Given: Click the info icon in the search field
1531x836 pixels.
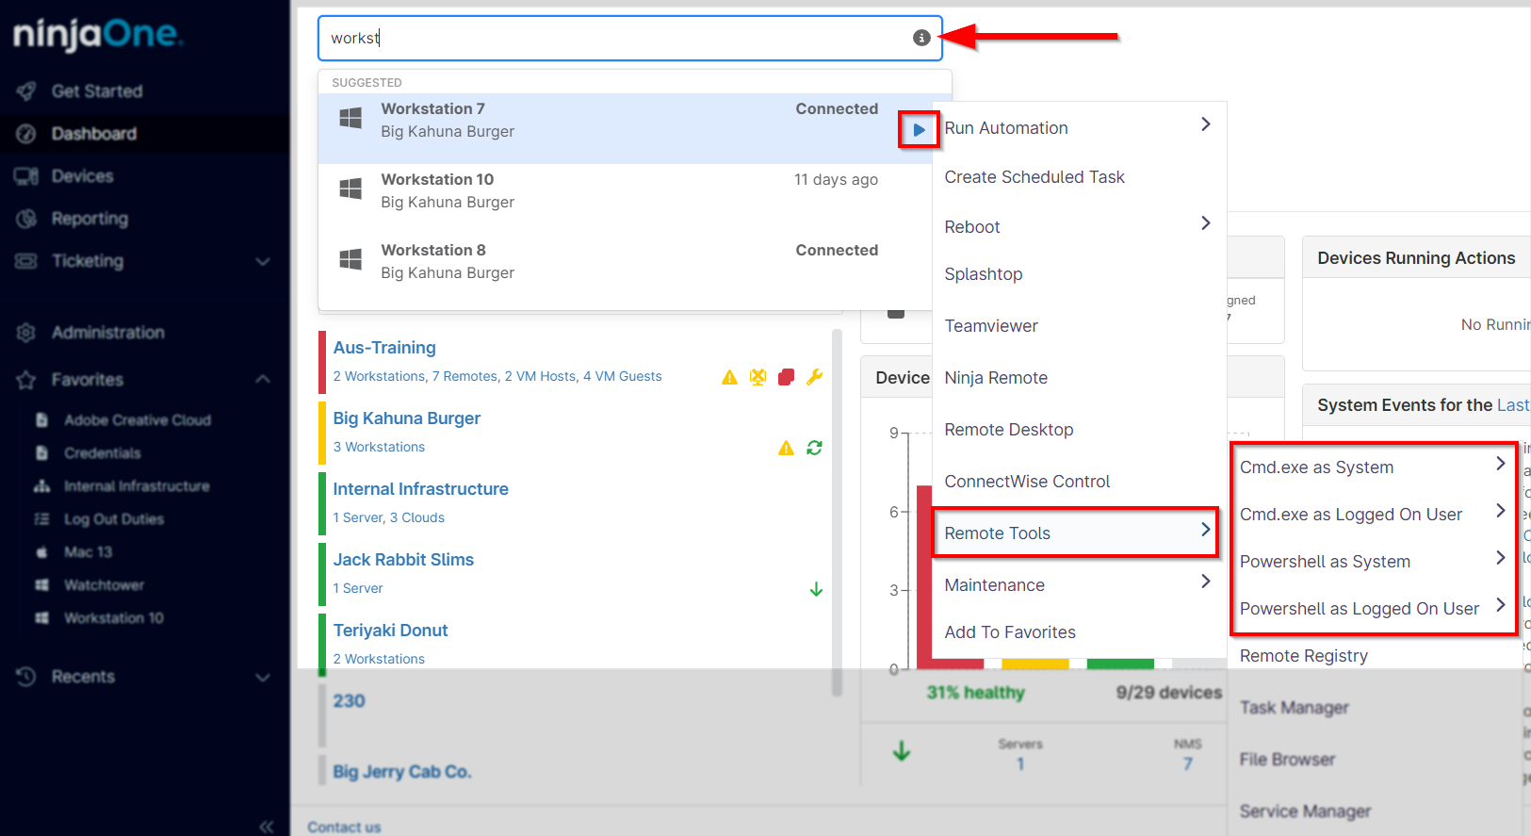Looking at the screenshot, I should point(921,38).
